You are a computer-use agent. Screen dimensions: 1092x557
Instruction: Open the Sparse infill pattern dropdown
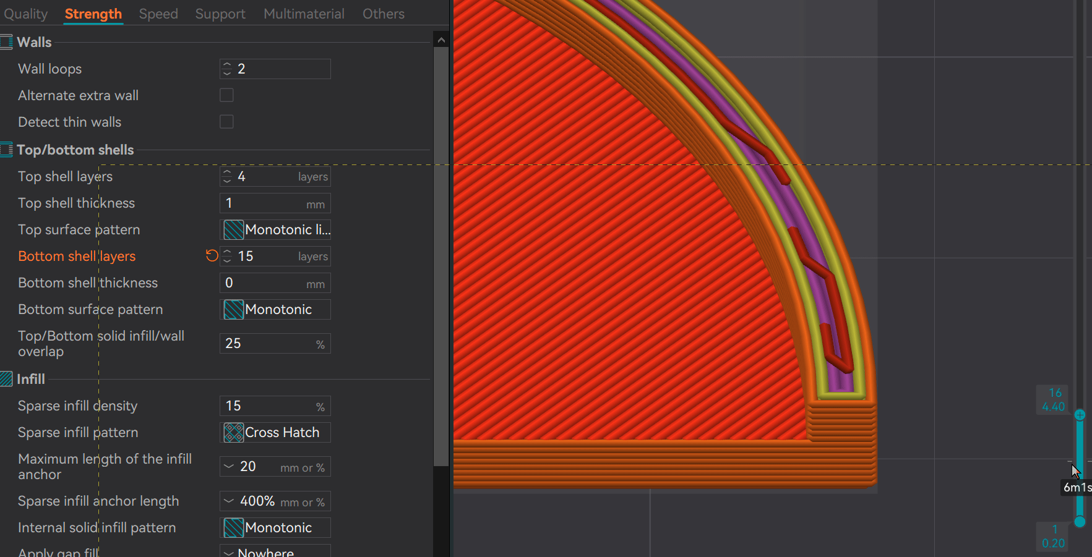click(275, 433)
